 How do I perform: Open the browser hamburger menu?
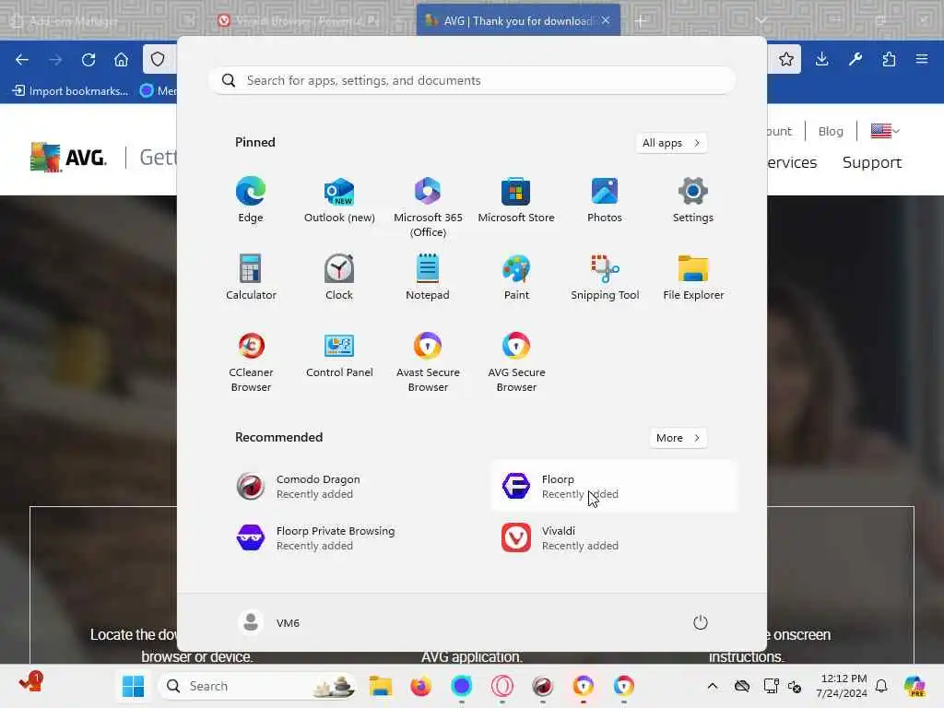pyautogui.click(x=922, y=59)
